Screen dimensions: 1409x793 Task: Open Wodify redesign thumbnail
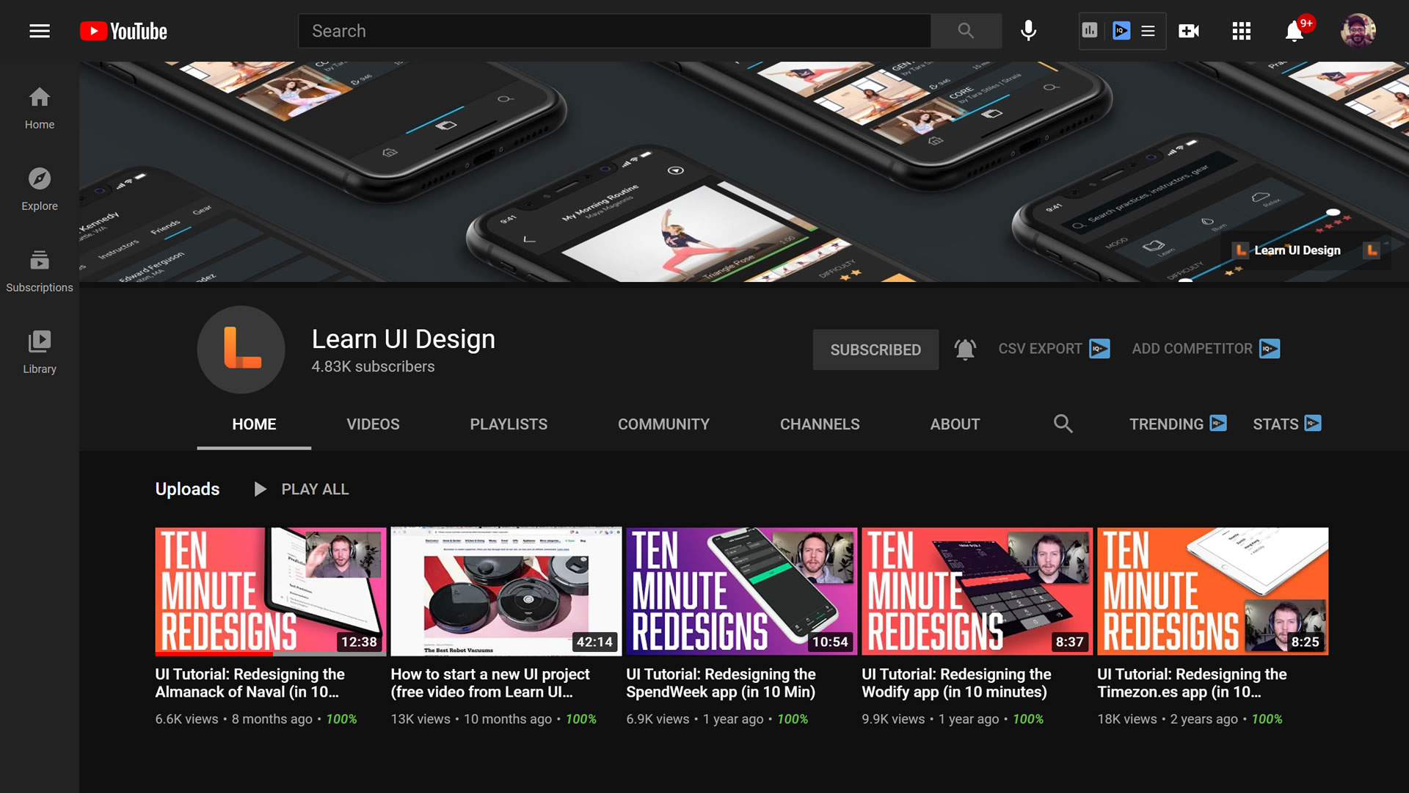point(977,591)
